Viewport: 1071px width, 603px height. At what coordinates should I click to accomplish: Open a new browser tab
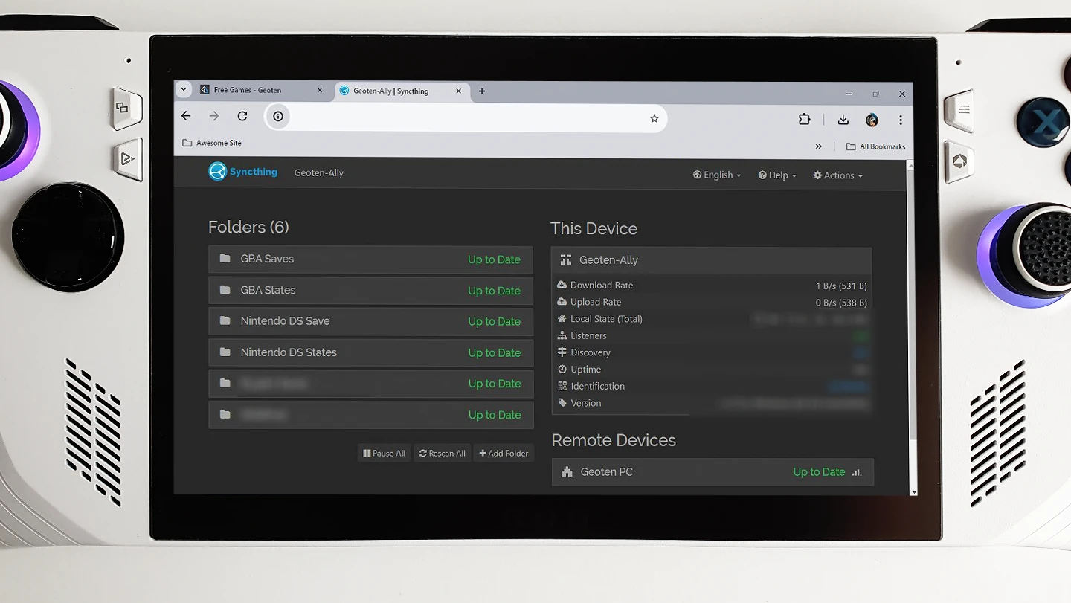pyautogui.click(x=482, y=91)
